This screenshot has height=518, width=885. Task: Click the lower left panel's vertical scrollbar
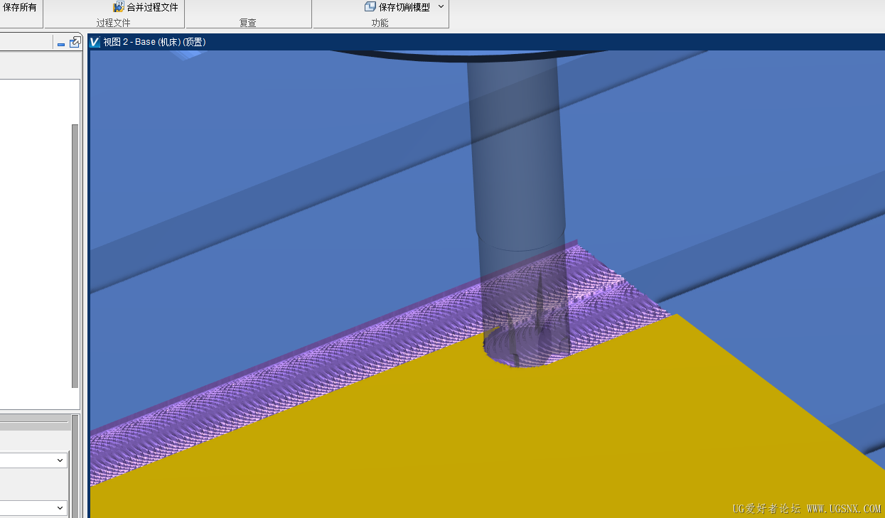(75, 465)
